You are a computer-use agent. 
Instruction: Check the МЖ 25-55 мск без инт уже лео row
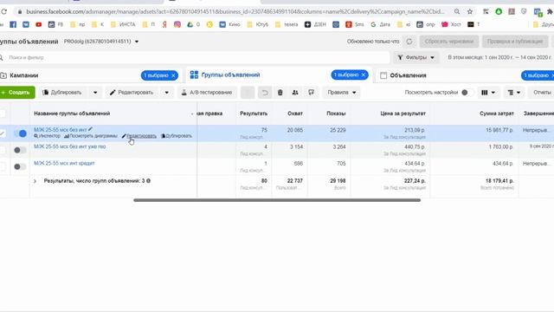(x=2, y=150)
